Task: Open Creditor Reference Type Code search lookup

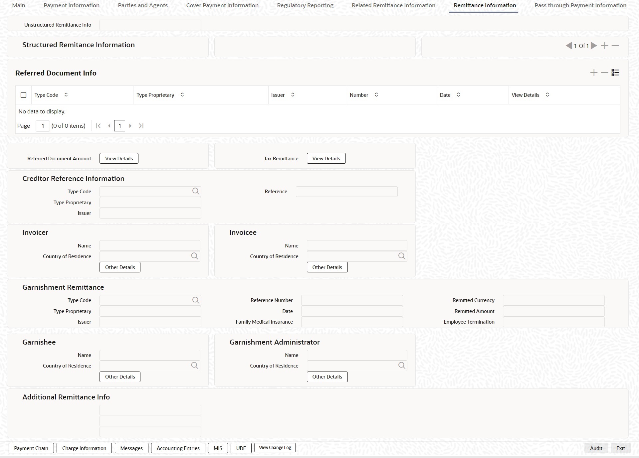Action: [196, 191]
